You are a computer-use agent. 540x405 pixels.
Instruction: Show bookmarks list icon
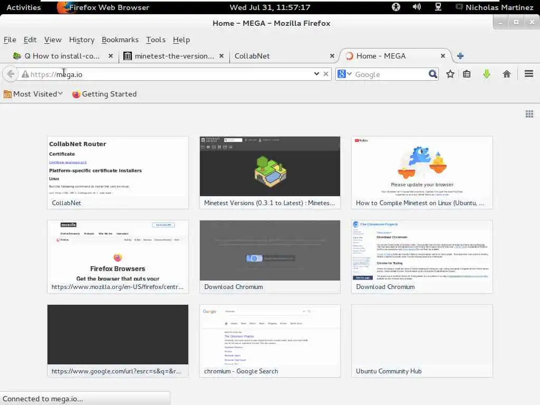point(467,74)
